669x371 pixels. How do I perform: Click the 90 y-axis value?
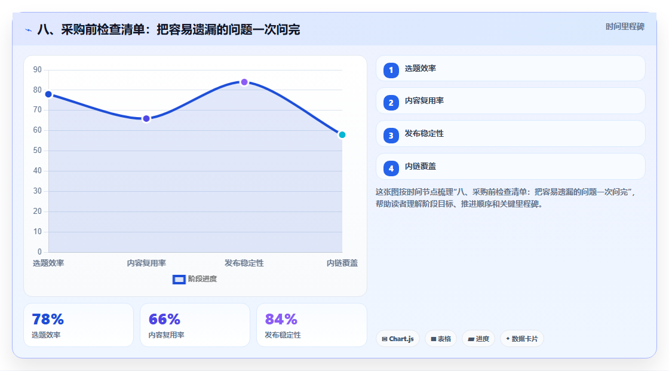[38, 69]
